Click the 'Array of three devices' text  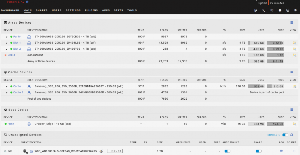point(41,61)
